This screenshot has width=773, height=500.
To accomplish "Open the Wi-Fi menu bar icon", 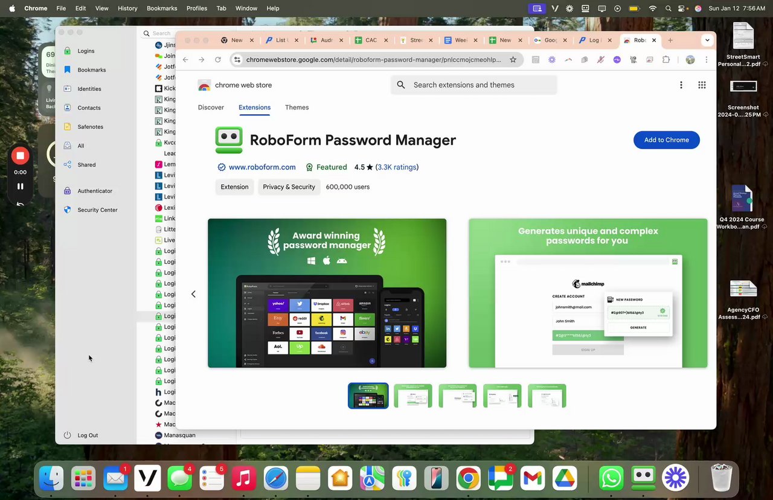I will [x=652, y=8].
